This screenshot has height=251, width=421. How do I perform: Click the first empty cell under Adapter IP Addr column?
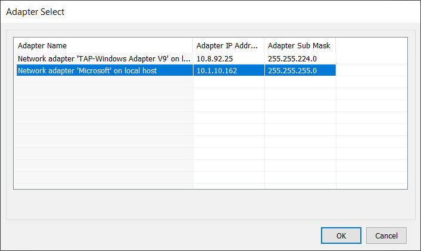click(229, 82)
